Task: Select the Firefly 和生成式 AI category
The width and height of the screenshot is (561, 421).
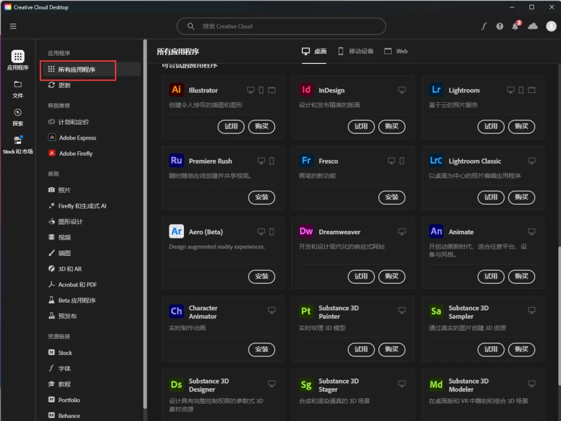Action: click(77, 206)
